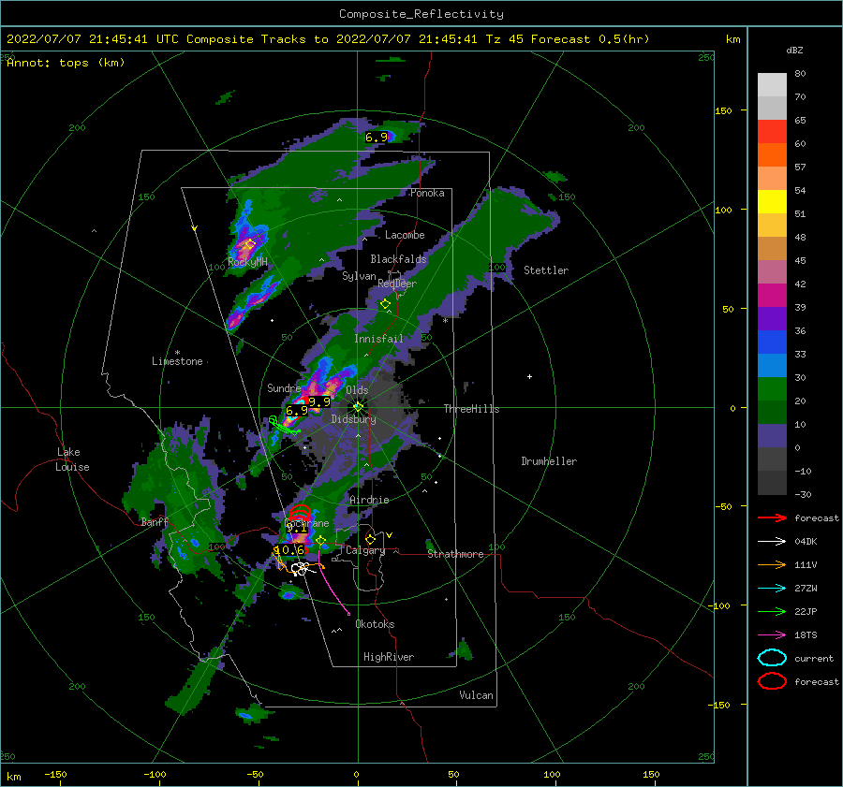Pick the pink 45 dBZ color swatch
843x787 pixels.
point(772,271)
